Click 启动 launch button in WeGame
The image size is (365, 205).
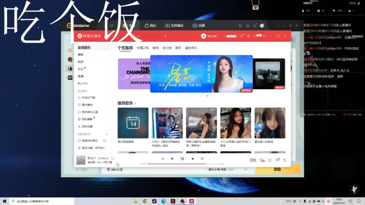coord(277,169)
